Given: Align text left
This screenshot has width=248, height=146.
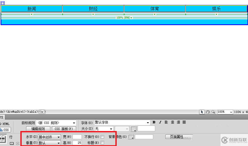Looking at the screenshot, I should (166, 122).
